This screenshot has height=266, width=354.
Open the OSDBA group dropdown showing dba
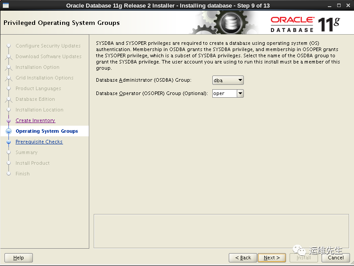pyautogui.click(x=228, y=80)
